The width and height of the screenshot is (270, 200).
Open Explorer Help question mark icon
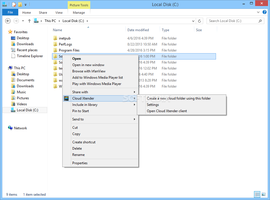click(265, 12)
